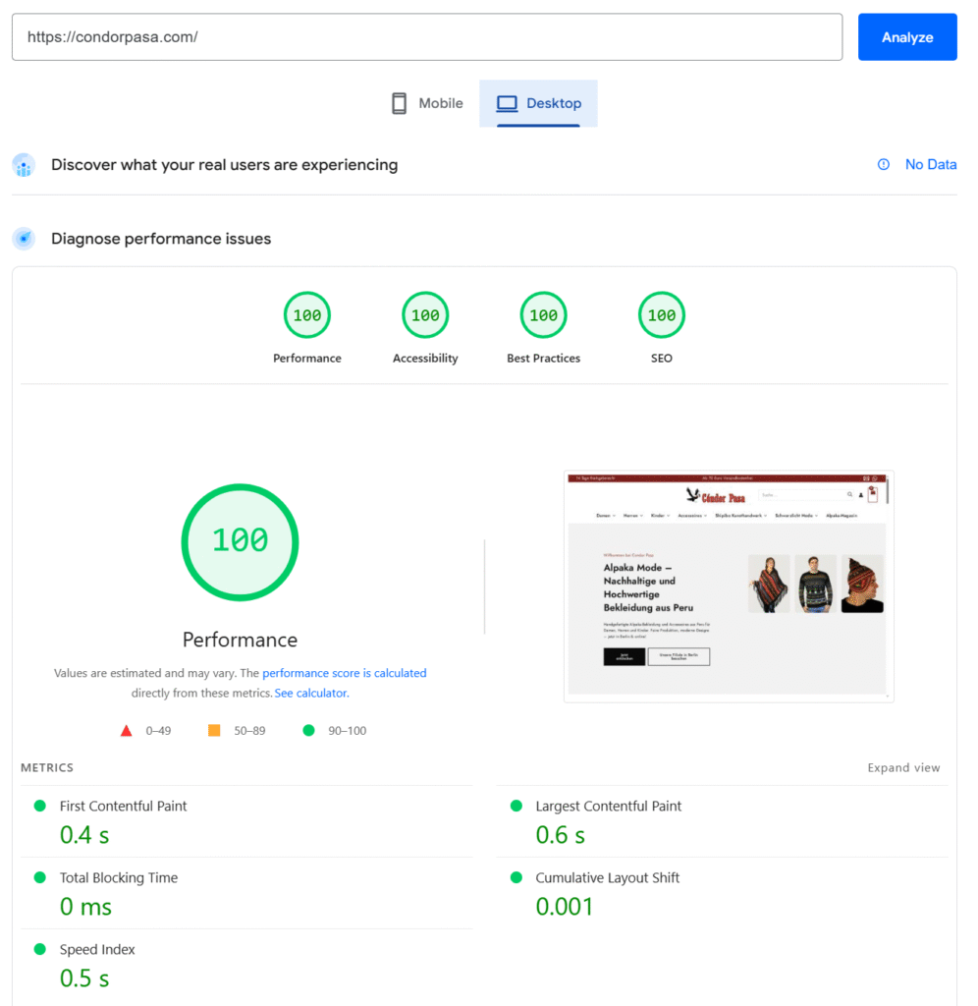
Task: Click the METRICS section heading
Action: click(47, 768)
